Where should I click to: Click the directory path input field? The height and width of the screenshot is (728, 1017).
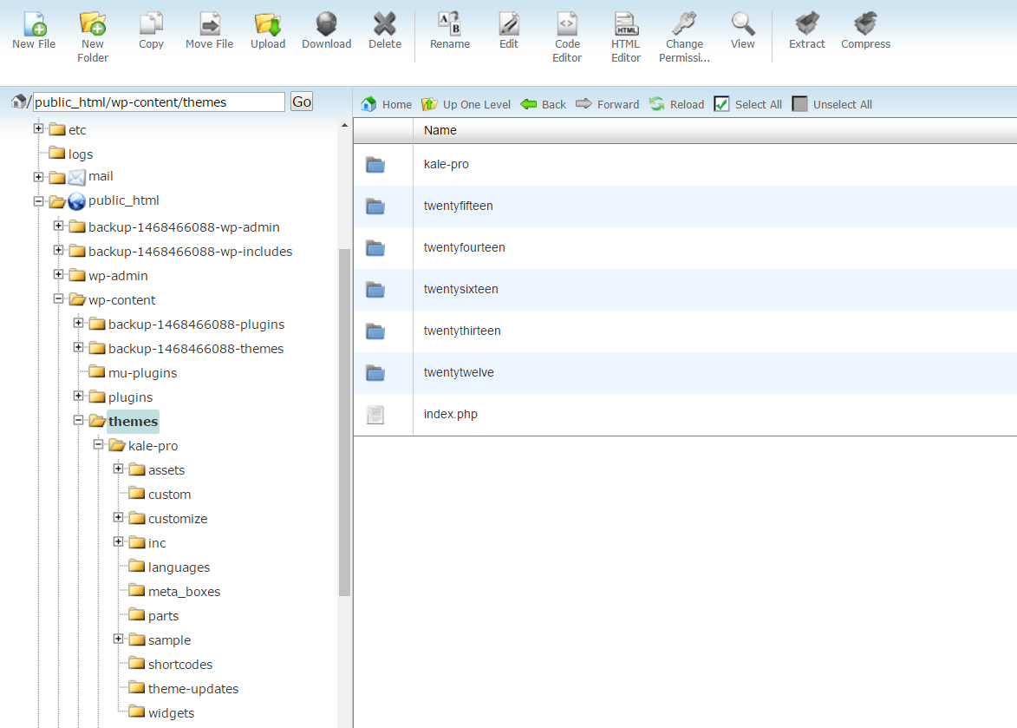[159, 102]
